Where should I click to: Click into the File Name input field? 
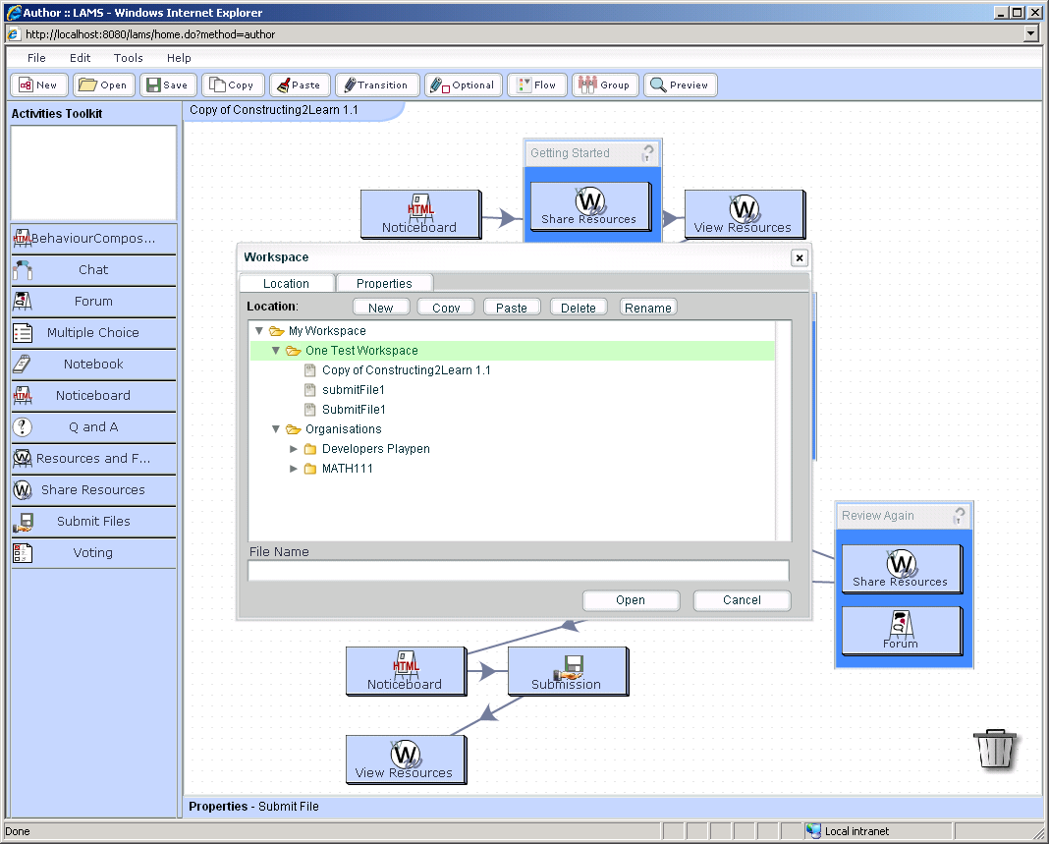518,571
